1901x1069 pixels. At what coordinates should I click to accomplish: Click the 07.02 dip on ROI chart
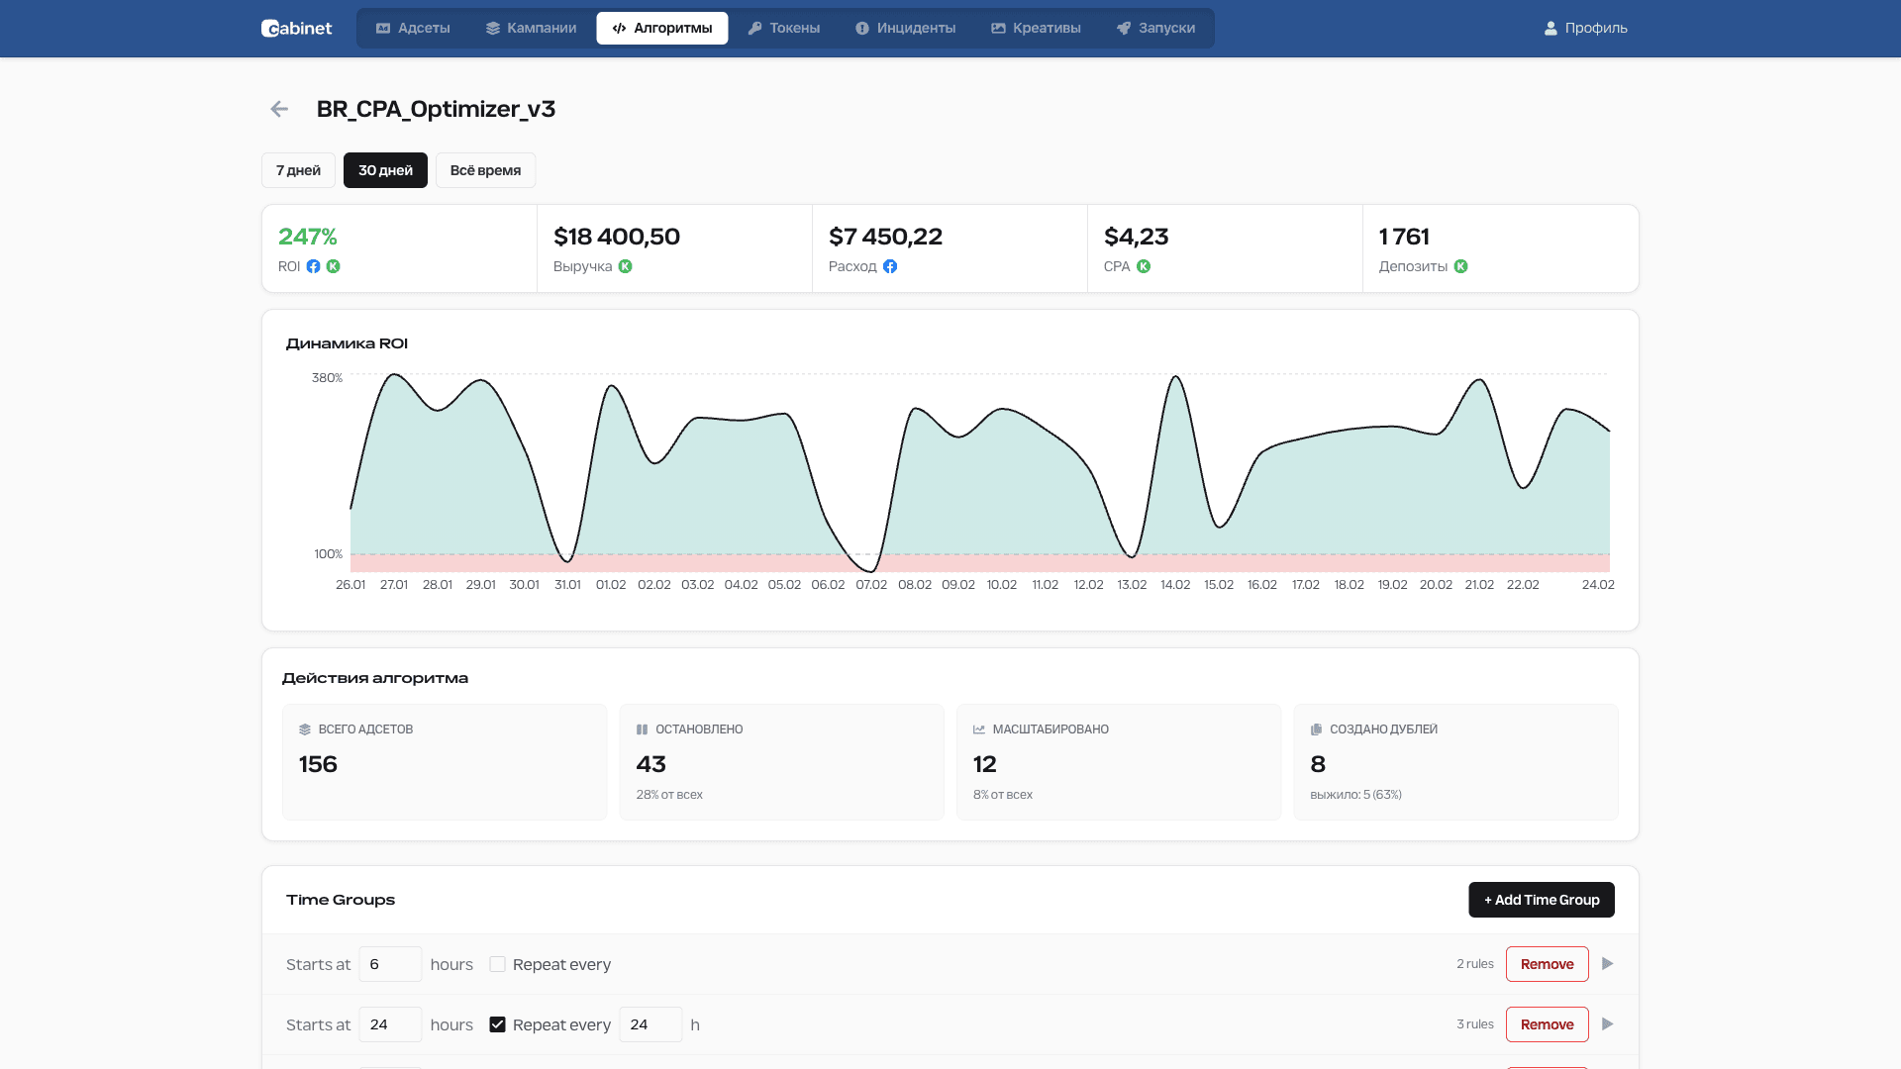(870, 570)
